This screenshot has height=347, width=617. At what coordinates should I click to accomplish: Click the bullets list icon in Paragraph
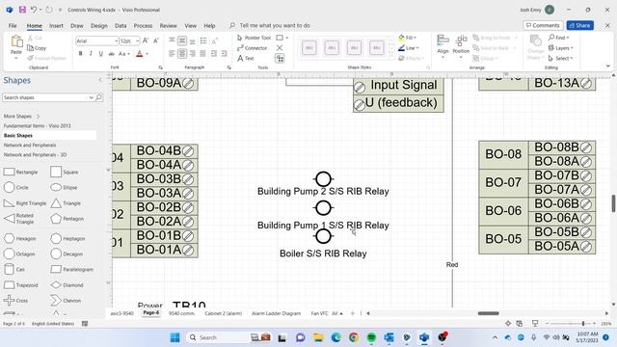[203, 40]
